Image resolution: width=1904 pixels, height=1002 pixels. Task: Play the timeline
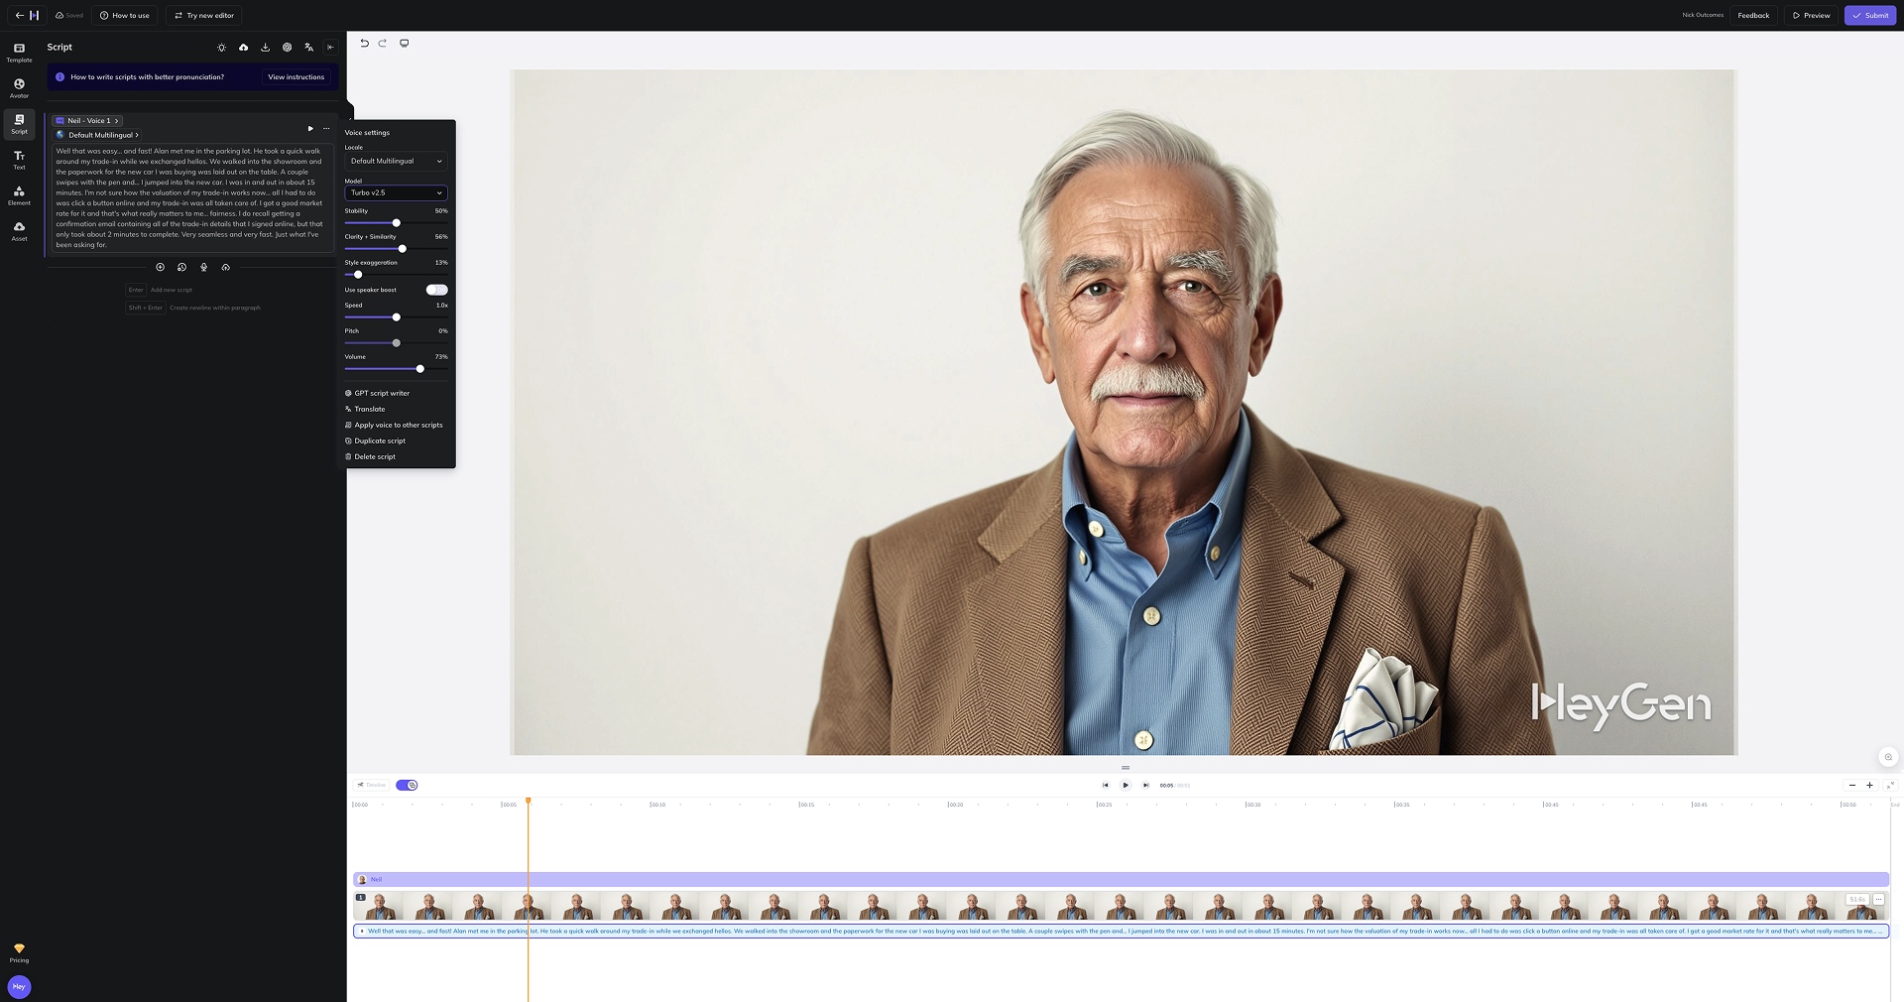click(1125, 785)
